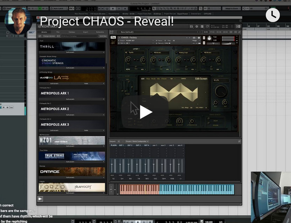Switch to the Automation browser tab

click(x=100, y=32)
